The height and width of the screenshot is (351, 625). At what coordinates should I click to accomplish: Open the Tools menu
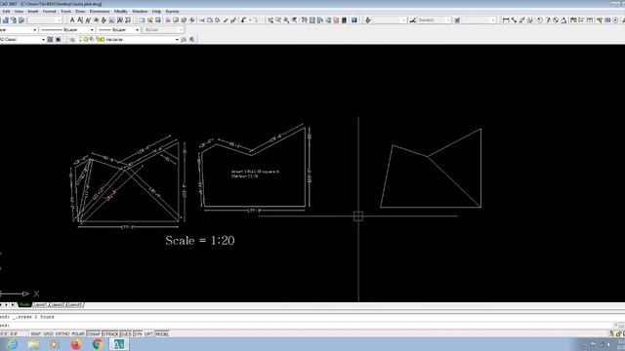(65, 12)
